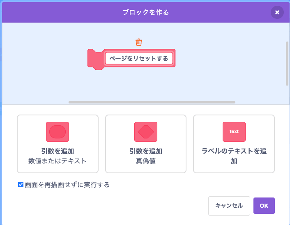The image size is (290, 225).
Task: Click the ページをリセットする block name field
Action: 139,58
